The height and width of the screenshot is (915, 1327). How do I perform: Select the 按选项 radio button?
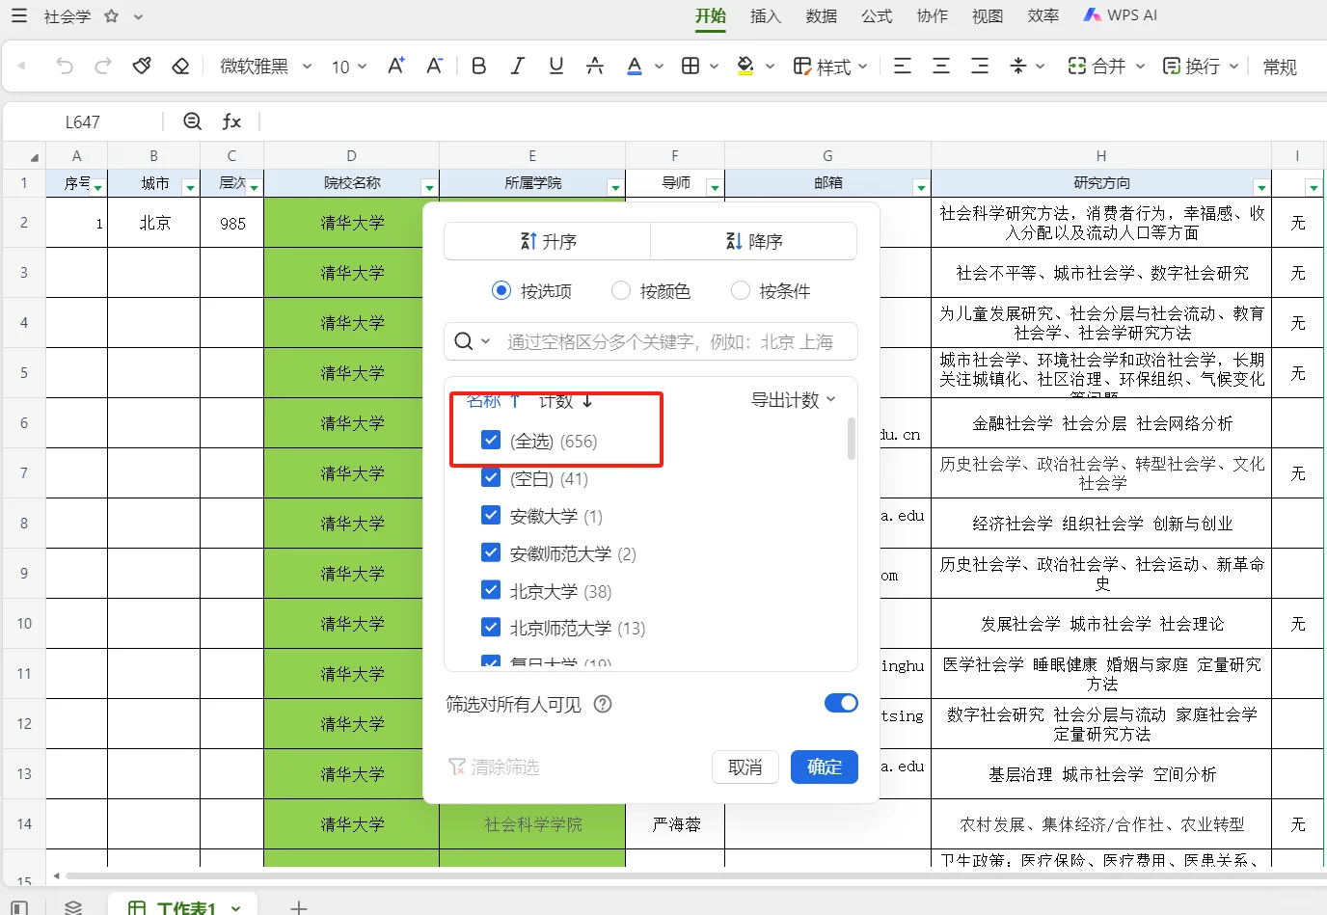(x=501, y=290)
